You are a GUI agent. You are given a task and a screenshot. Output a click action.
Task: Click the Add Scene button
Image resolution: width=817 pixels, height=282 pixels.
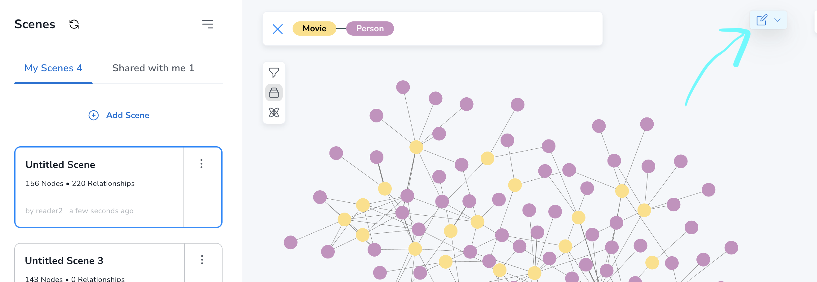(x=119, y=115)
